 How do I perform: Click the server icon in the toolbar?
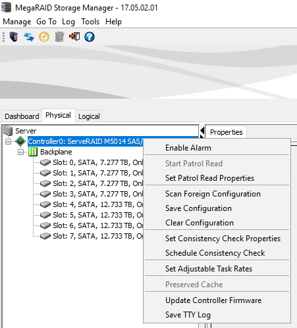[14, 37]
